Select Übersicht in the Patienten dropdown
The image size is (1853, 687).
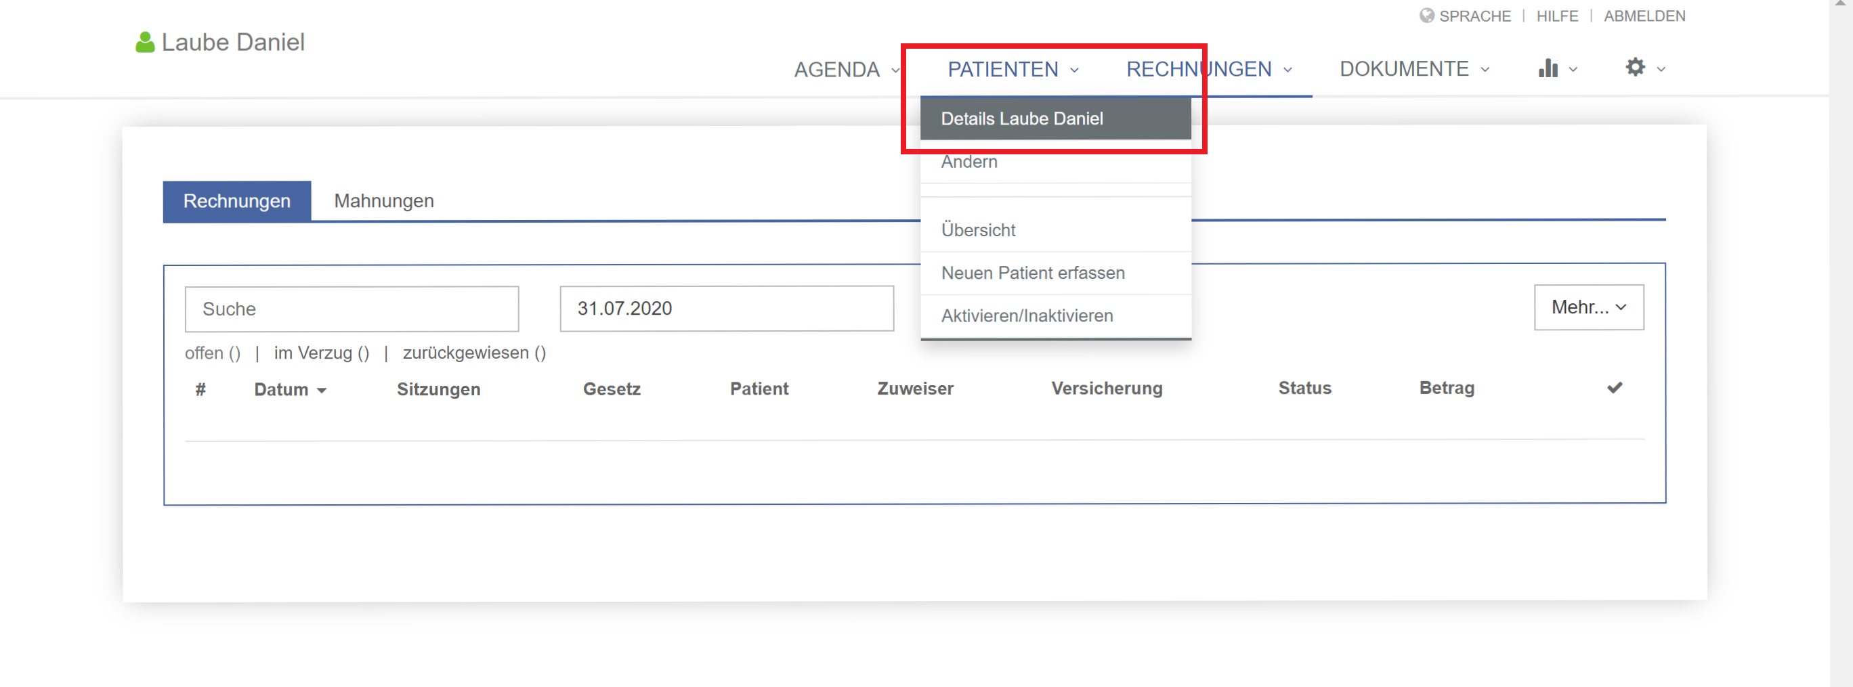pos(1055,230)
